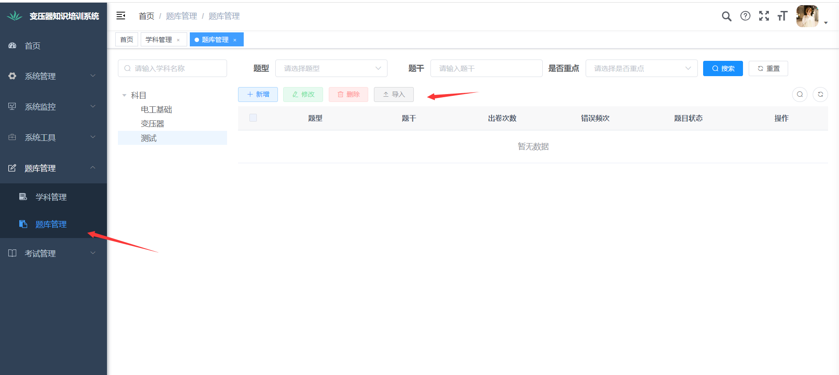The width and height of the screenshot is (839, 375).
Task: Expand the 系统管理 menu chevron
Action: pyautogui.click(x=93, y=76)
